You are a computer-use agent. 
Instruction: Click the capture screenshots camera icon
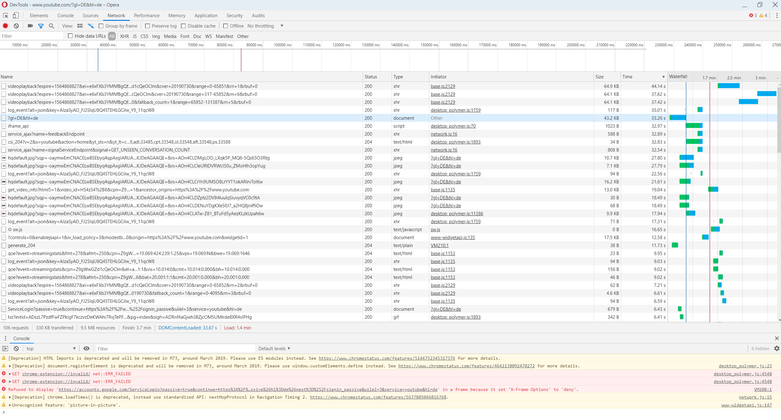point(30,26)
